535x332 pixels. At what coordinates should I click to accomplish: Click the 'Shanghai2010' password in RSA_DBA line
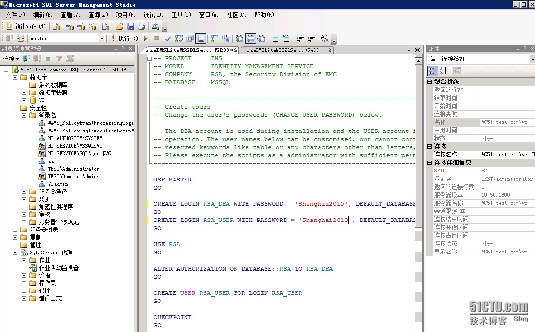pos(321,204)
